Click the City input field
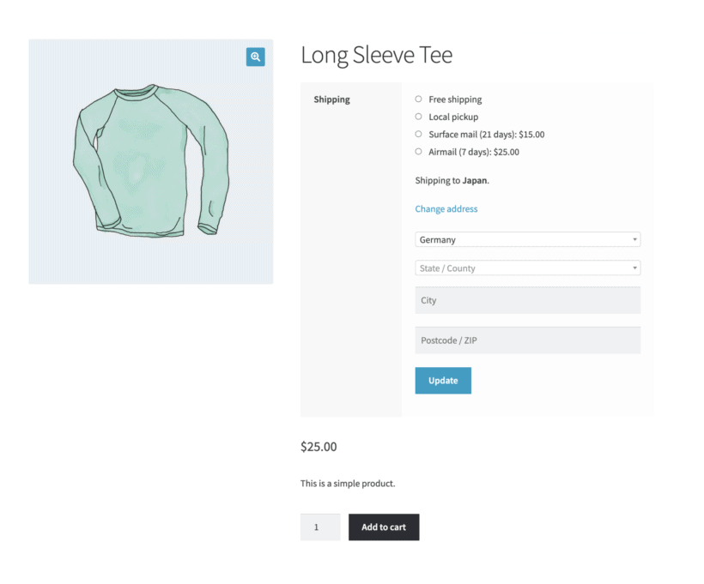Viewport: 704px width, 584px height. click(527, 300)
